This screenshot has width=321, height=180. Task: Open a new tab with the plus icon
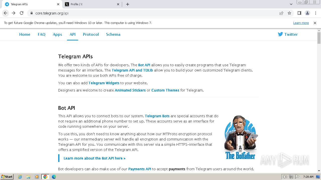[127, 4]
